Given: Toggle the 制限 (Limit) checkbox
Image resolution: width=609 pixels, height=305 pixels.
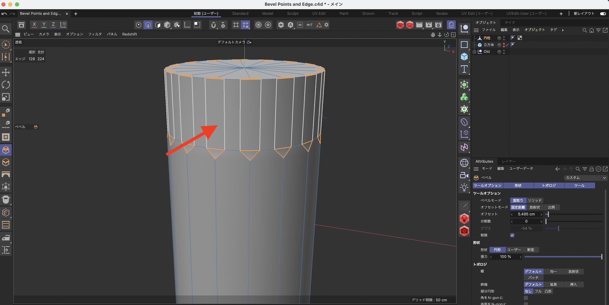Looking at the screenshot, I should [512, 235].
